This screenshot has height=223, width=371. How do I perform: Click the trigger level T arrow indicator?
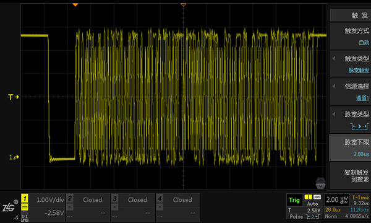coord(13,97)
